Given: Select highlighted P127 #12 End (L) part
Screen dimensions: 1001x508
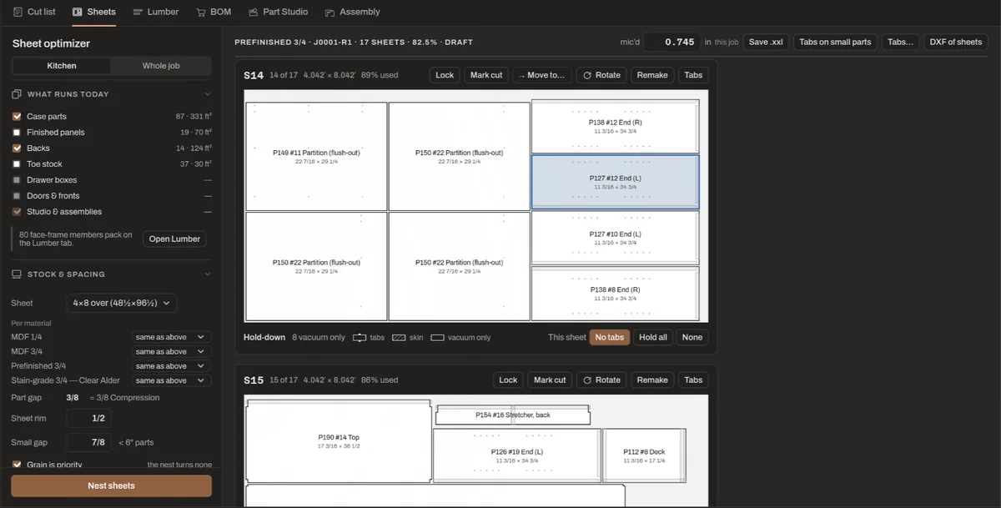Looking at the screenshot, I should point(615,182).
